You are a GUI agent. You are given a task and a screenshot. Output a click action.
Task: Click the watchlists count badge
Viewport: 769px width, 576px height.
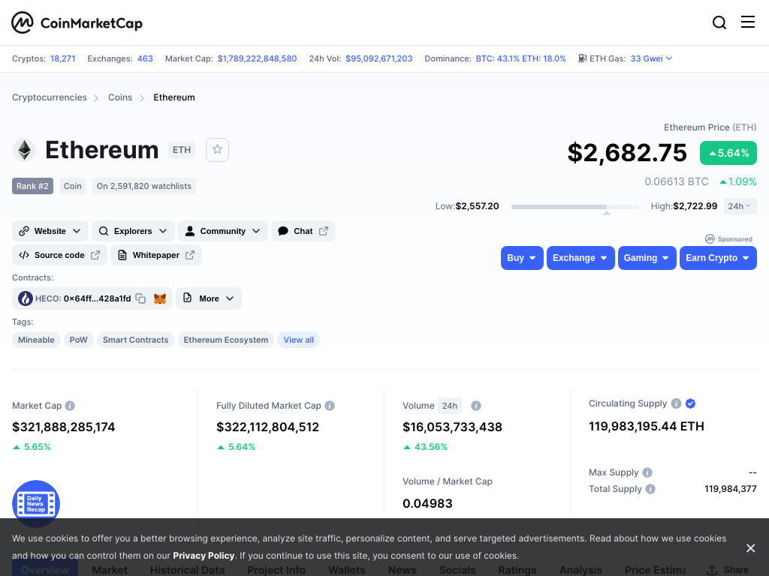143,186
